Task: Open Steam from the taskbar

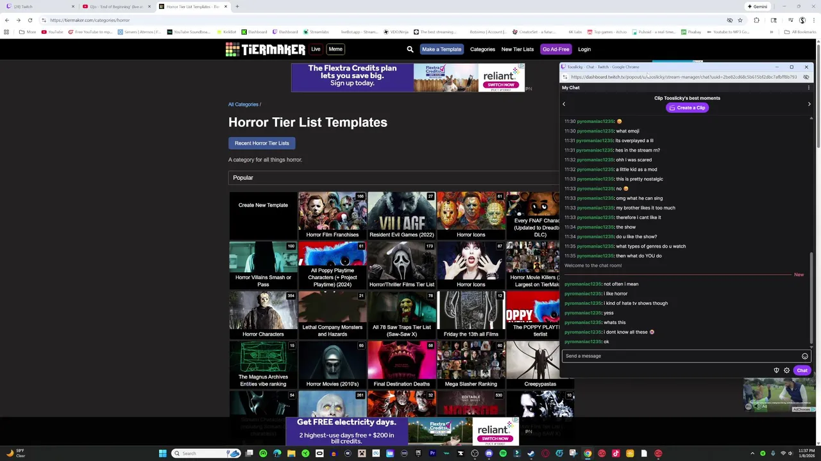Action: coord(531,453)
